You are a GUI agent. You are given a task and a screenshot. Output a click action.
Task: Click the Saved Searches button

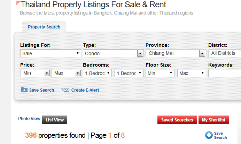tap(177, 120)
